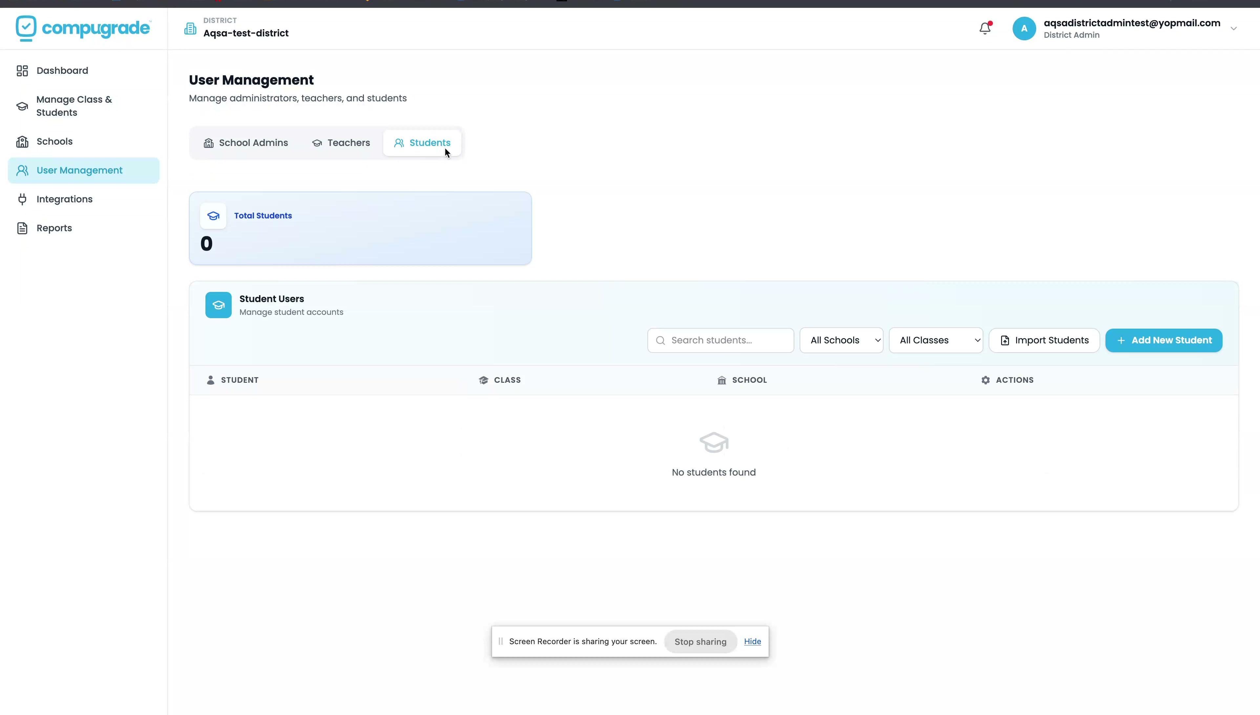Click the search magnifier icon
The width and height of the screenshot is (1260, 715).
coord(661,341)
